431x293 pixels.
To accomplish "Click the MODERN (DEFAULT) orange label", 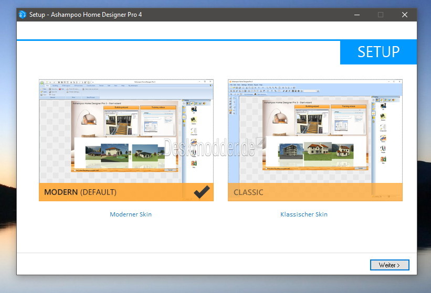I will [x=80, y=192].
